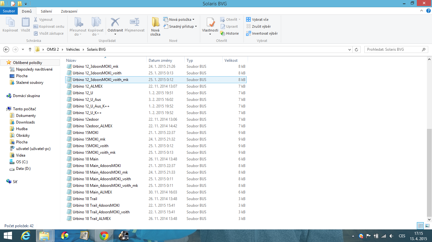
Task: Switch to large thumbnails view in status bar
Action: click(427, 226)
